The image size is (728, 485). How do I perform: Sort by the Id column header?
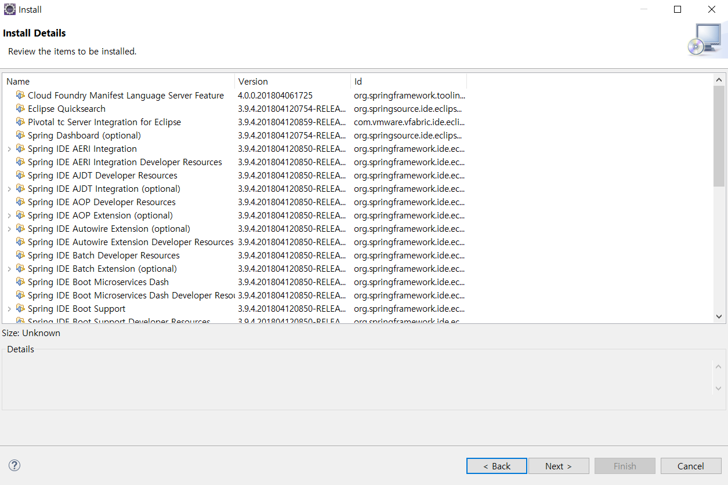click(x=409, y=81)
